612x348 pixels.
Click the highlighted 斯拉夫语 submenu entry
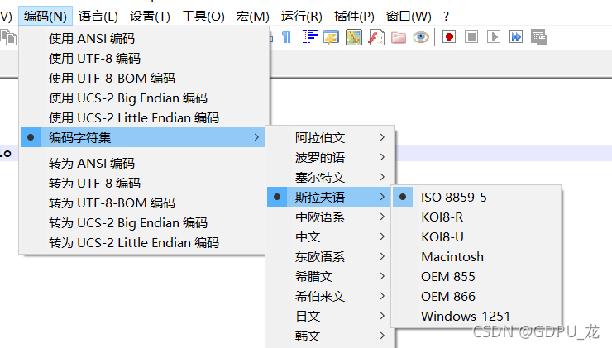pos(330,197)
